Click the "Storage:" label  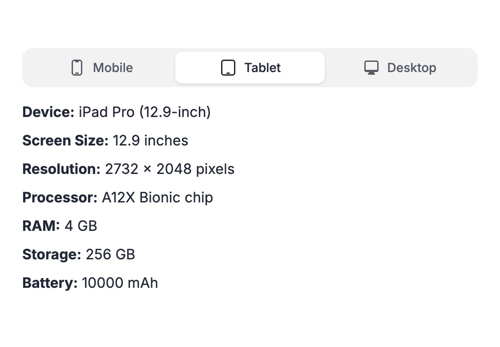(52, 254)
